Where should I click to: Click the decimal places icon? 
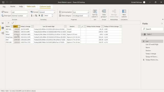click(x=42, y=16)
